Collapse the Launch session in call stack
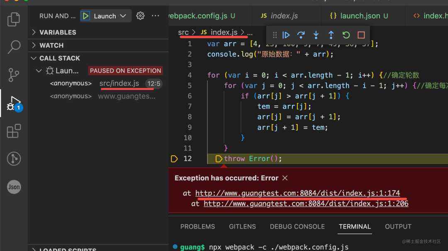 [39, 71]
